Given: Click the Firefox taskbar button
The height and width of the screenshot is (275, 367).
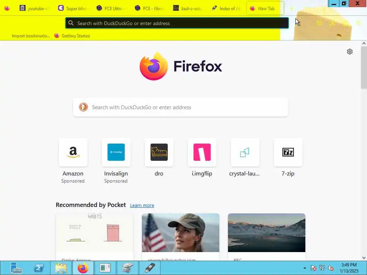Looking at the screenshot, I should 83,268.
